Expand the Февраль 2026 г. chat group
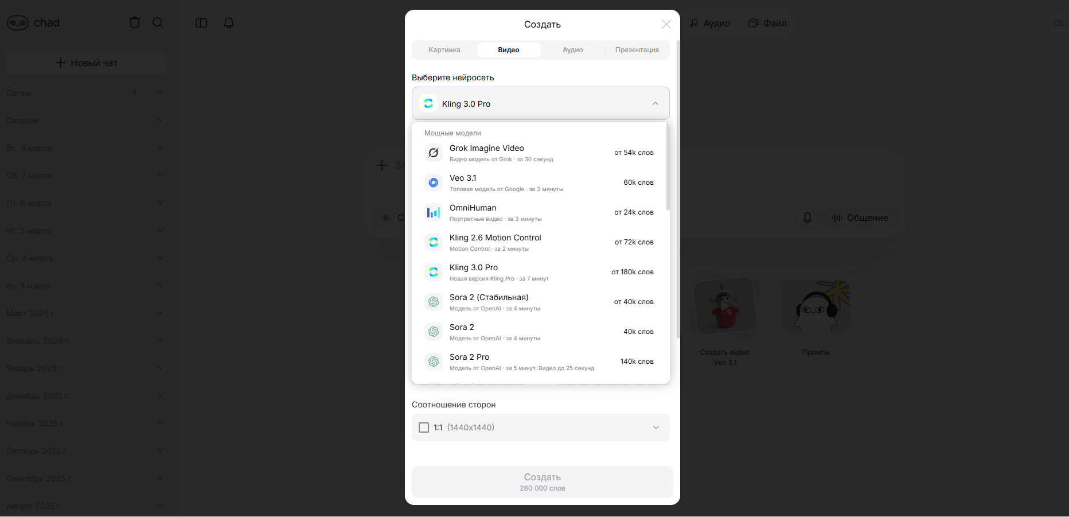Screen dimensions: 1069x517 pyautogui.click(x=160, y=340)
